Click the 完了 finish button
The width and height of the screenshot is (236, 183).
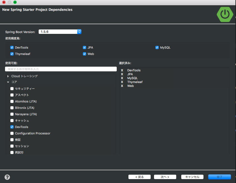[219, 177]
